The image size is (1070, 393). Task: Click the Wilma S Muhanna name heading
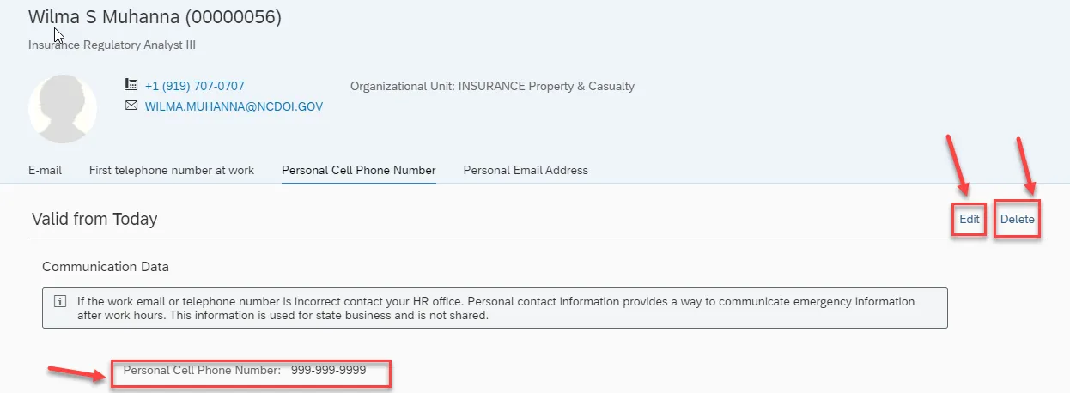155,17
